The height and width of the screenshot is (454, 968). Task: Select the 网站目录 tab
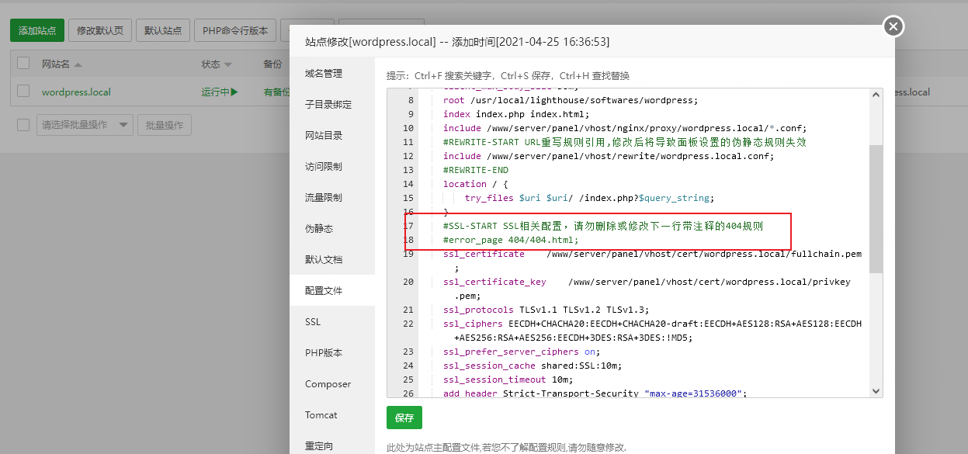(x=332, y=135)
